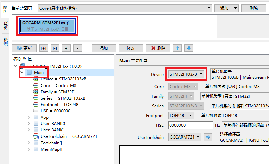The image size is (269, 164).
Task: Select Series = STM32F103xB tree row
Action: 63,98
